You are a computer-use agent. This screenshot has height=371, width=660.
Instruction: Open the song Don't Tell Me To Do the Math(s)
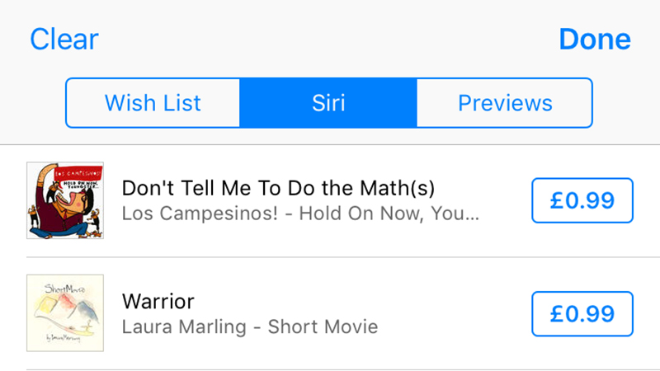278,188
